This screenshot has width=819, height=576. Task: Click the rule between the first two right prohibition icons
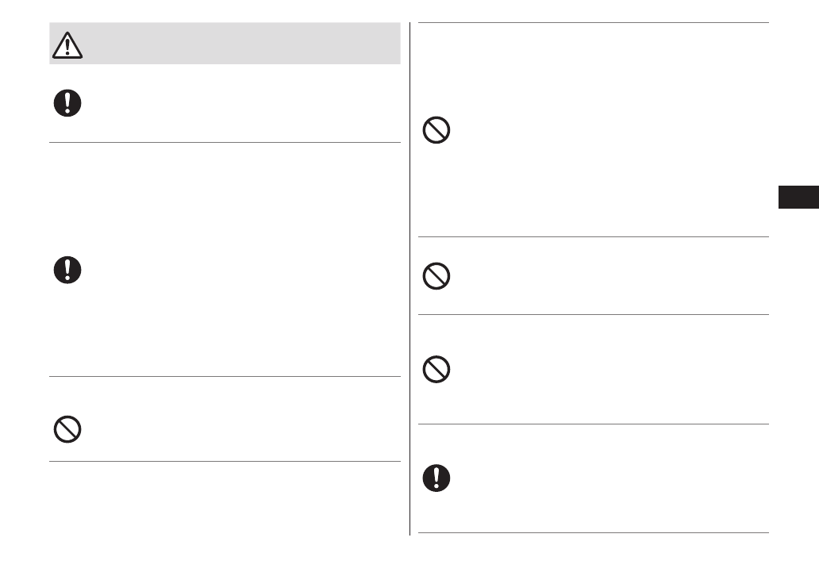click(593, 236)
